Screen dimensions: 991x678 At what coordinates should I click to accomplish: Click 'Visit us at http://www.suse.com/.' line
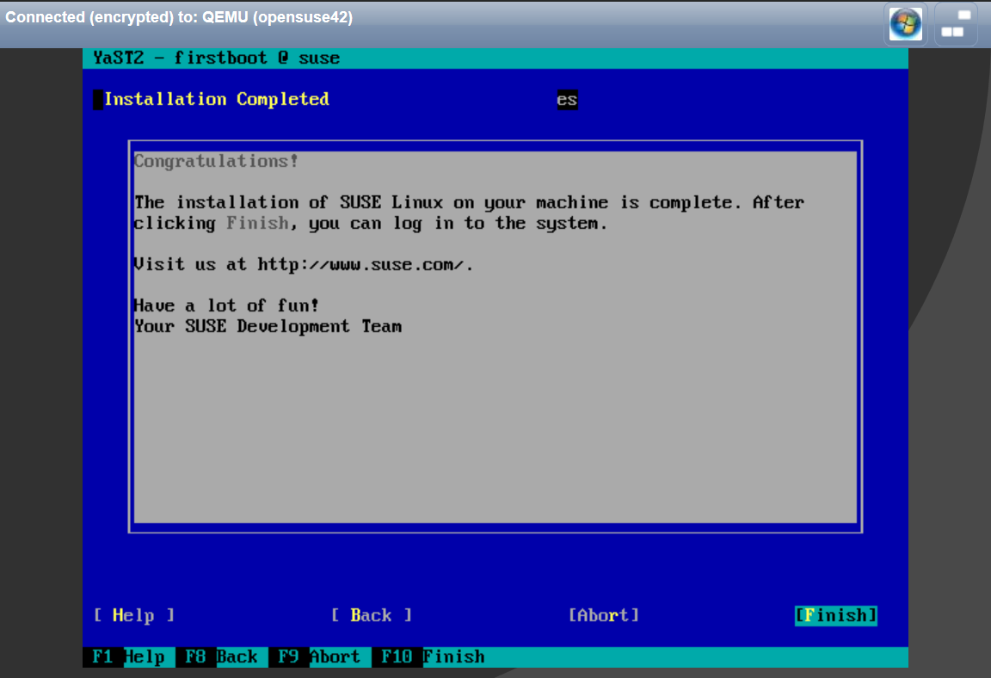tap(304, 264)
